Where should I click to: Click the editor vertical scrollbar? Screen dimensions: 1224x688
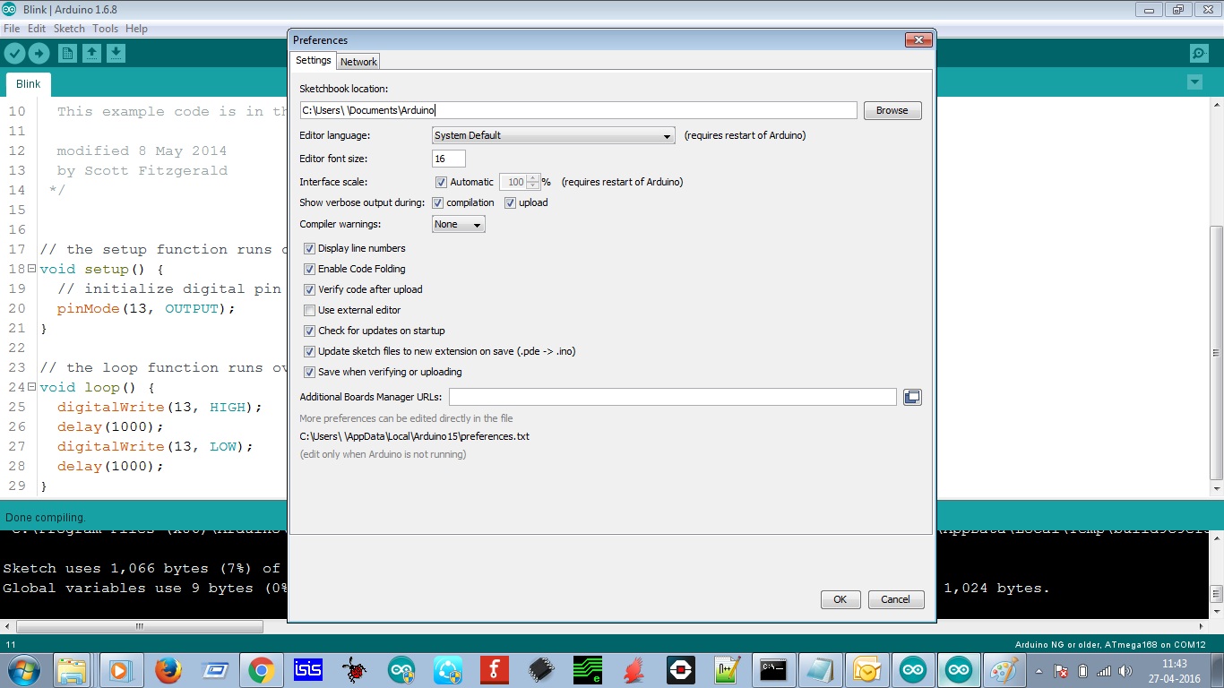(x=1216, y=354)
